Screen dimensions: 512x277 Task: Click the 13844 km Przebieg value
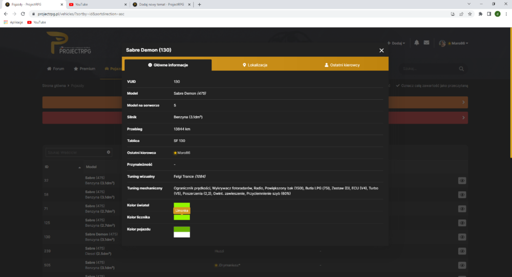pos(182,129)
